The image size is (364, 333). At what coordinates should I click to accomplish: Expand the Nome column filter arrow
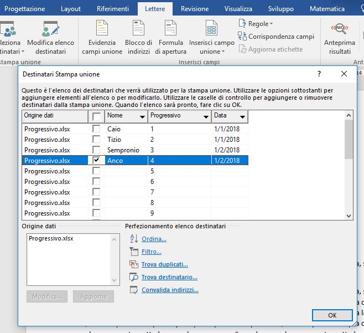pos(142,117)
